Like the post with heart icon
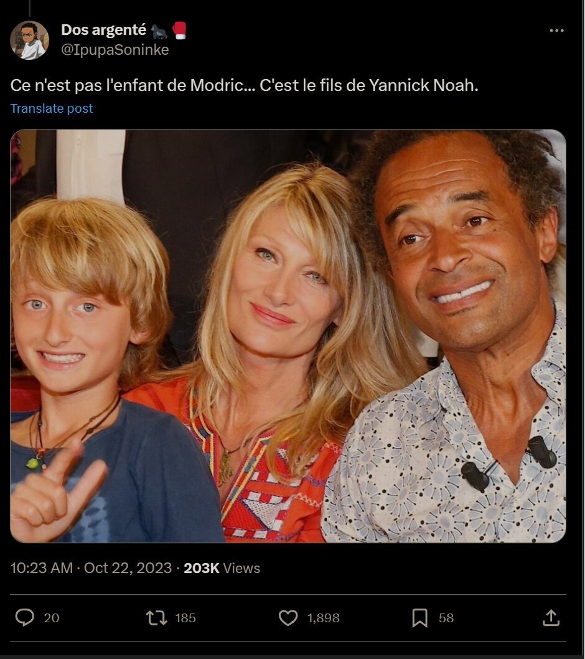This screenshot has width=585, height=659. click(x=288, y=618)
